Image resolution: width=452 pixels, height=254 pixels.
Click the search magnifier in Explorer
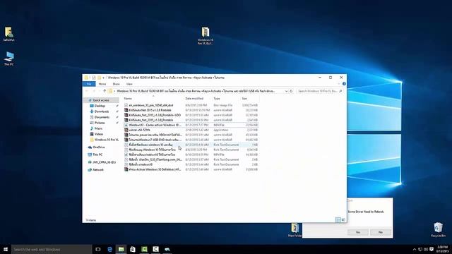coord(340,91)
